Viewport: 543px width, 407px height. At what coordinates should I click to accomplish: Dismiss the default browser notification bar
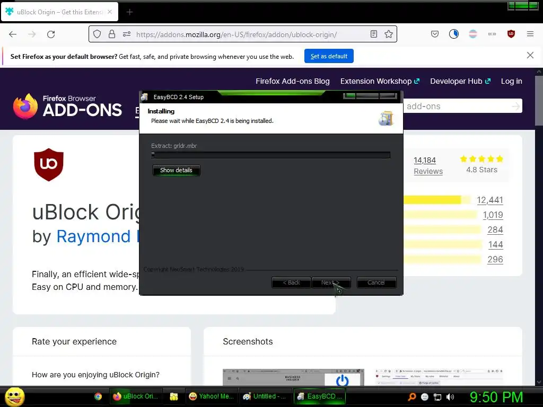click(530, 55)
